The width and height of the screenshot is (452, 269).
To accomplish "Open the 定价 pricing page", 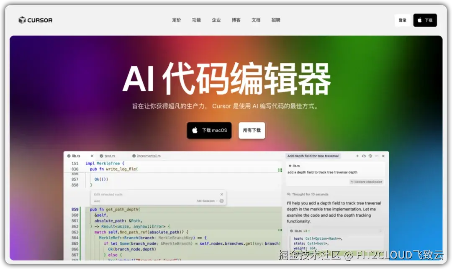I will pyautogui.click(x=177, y=20).
